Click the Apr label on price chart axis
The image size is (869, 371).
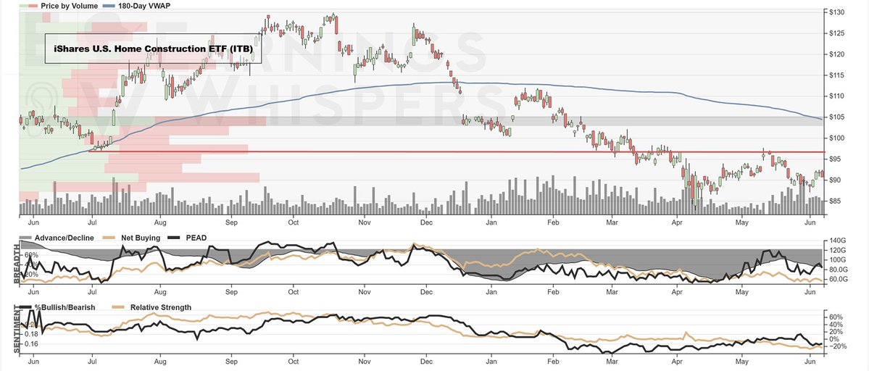677,222
